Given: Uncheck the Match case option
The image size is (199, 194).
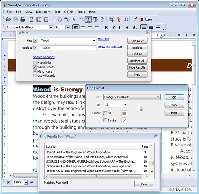Looking at the screenshot, I should click(x=35, y=71).
